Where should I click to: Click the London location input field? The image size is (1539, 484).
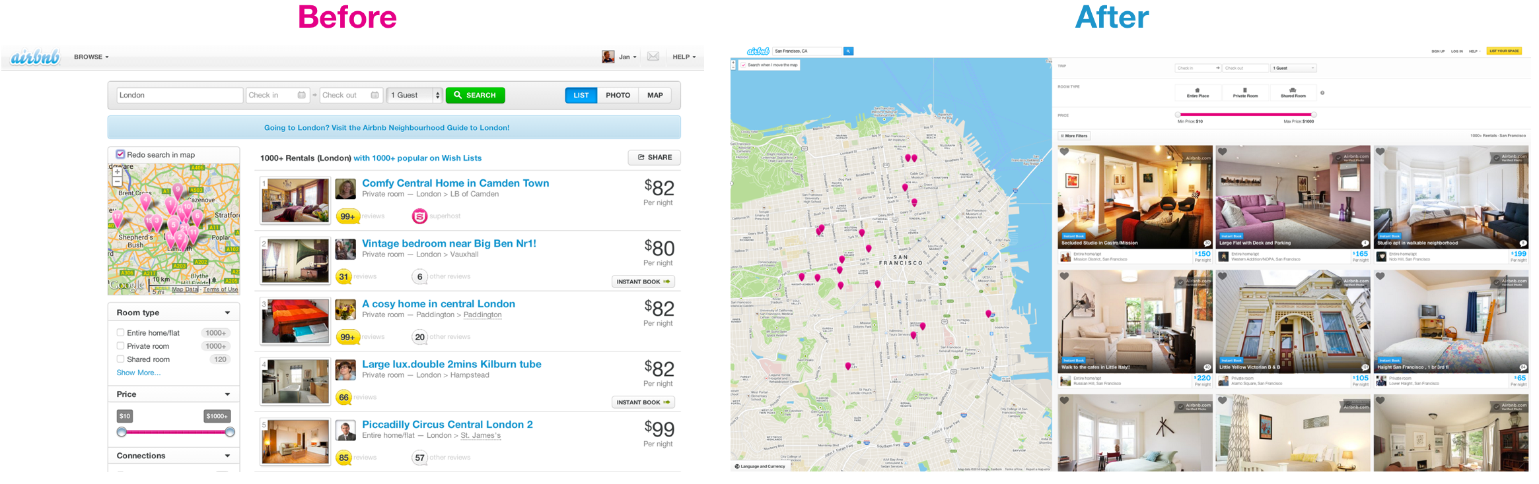click(180, 95)
